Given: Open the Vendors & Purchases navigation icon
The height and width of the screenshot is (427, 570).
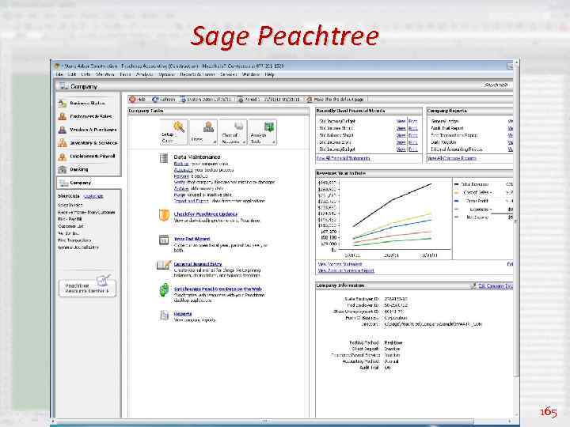Looking at the screenshot, I should point(63,130).
